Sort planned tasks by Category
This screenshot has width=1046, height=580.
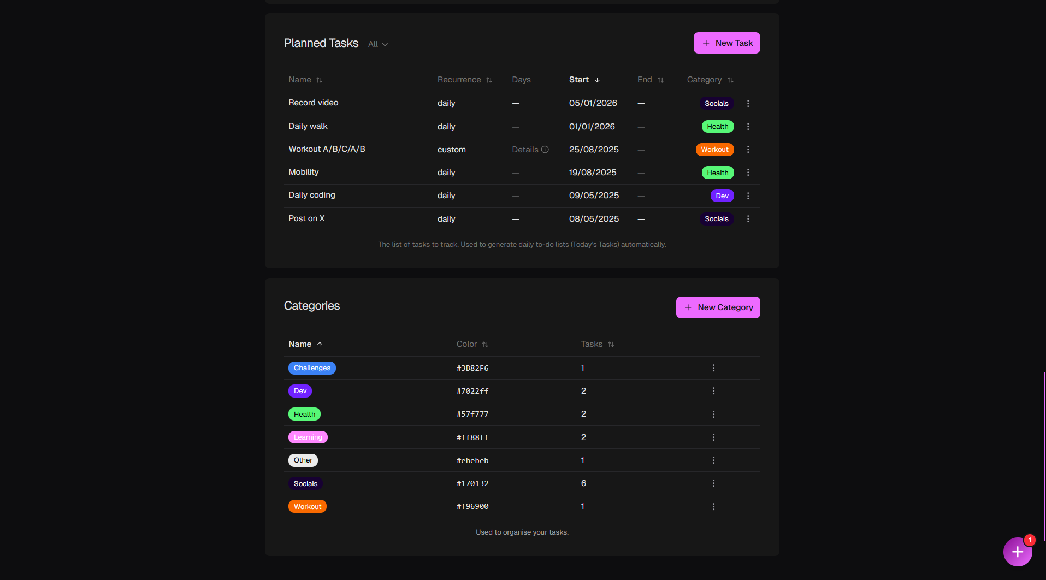tap(710, 80)
